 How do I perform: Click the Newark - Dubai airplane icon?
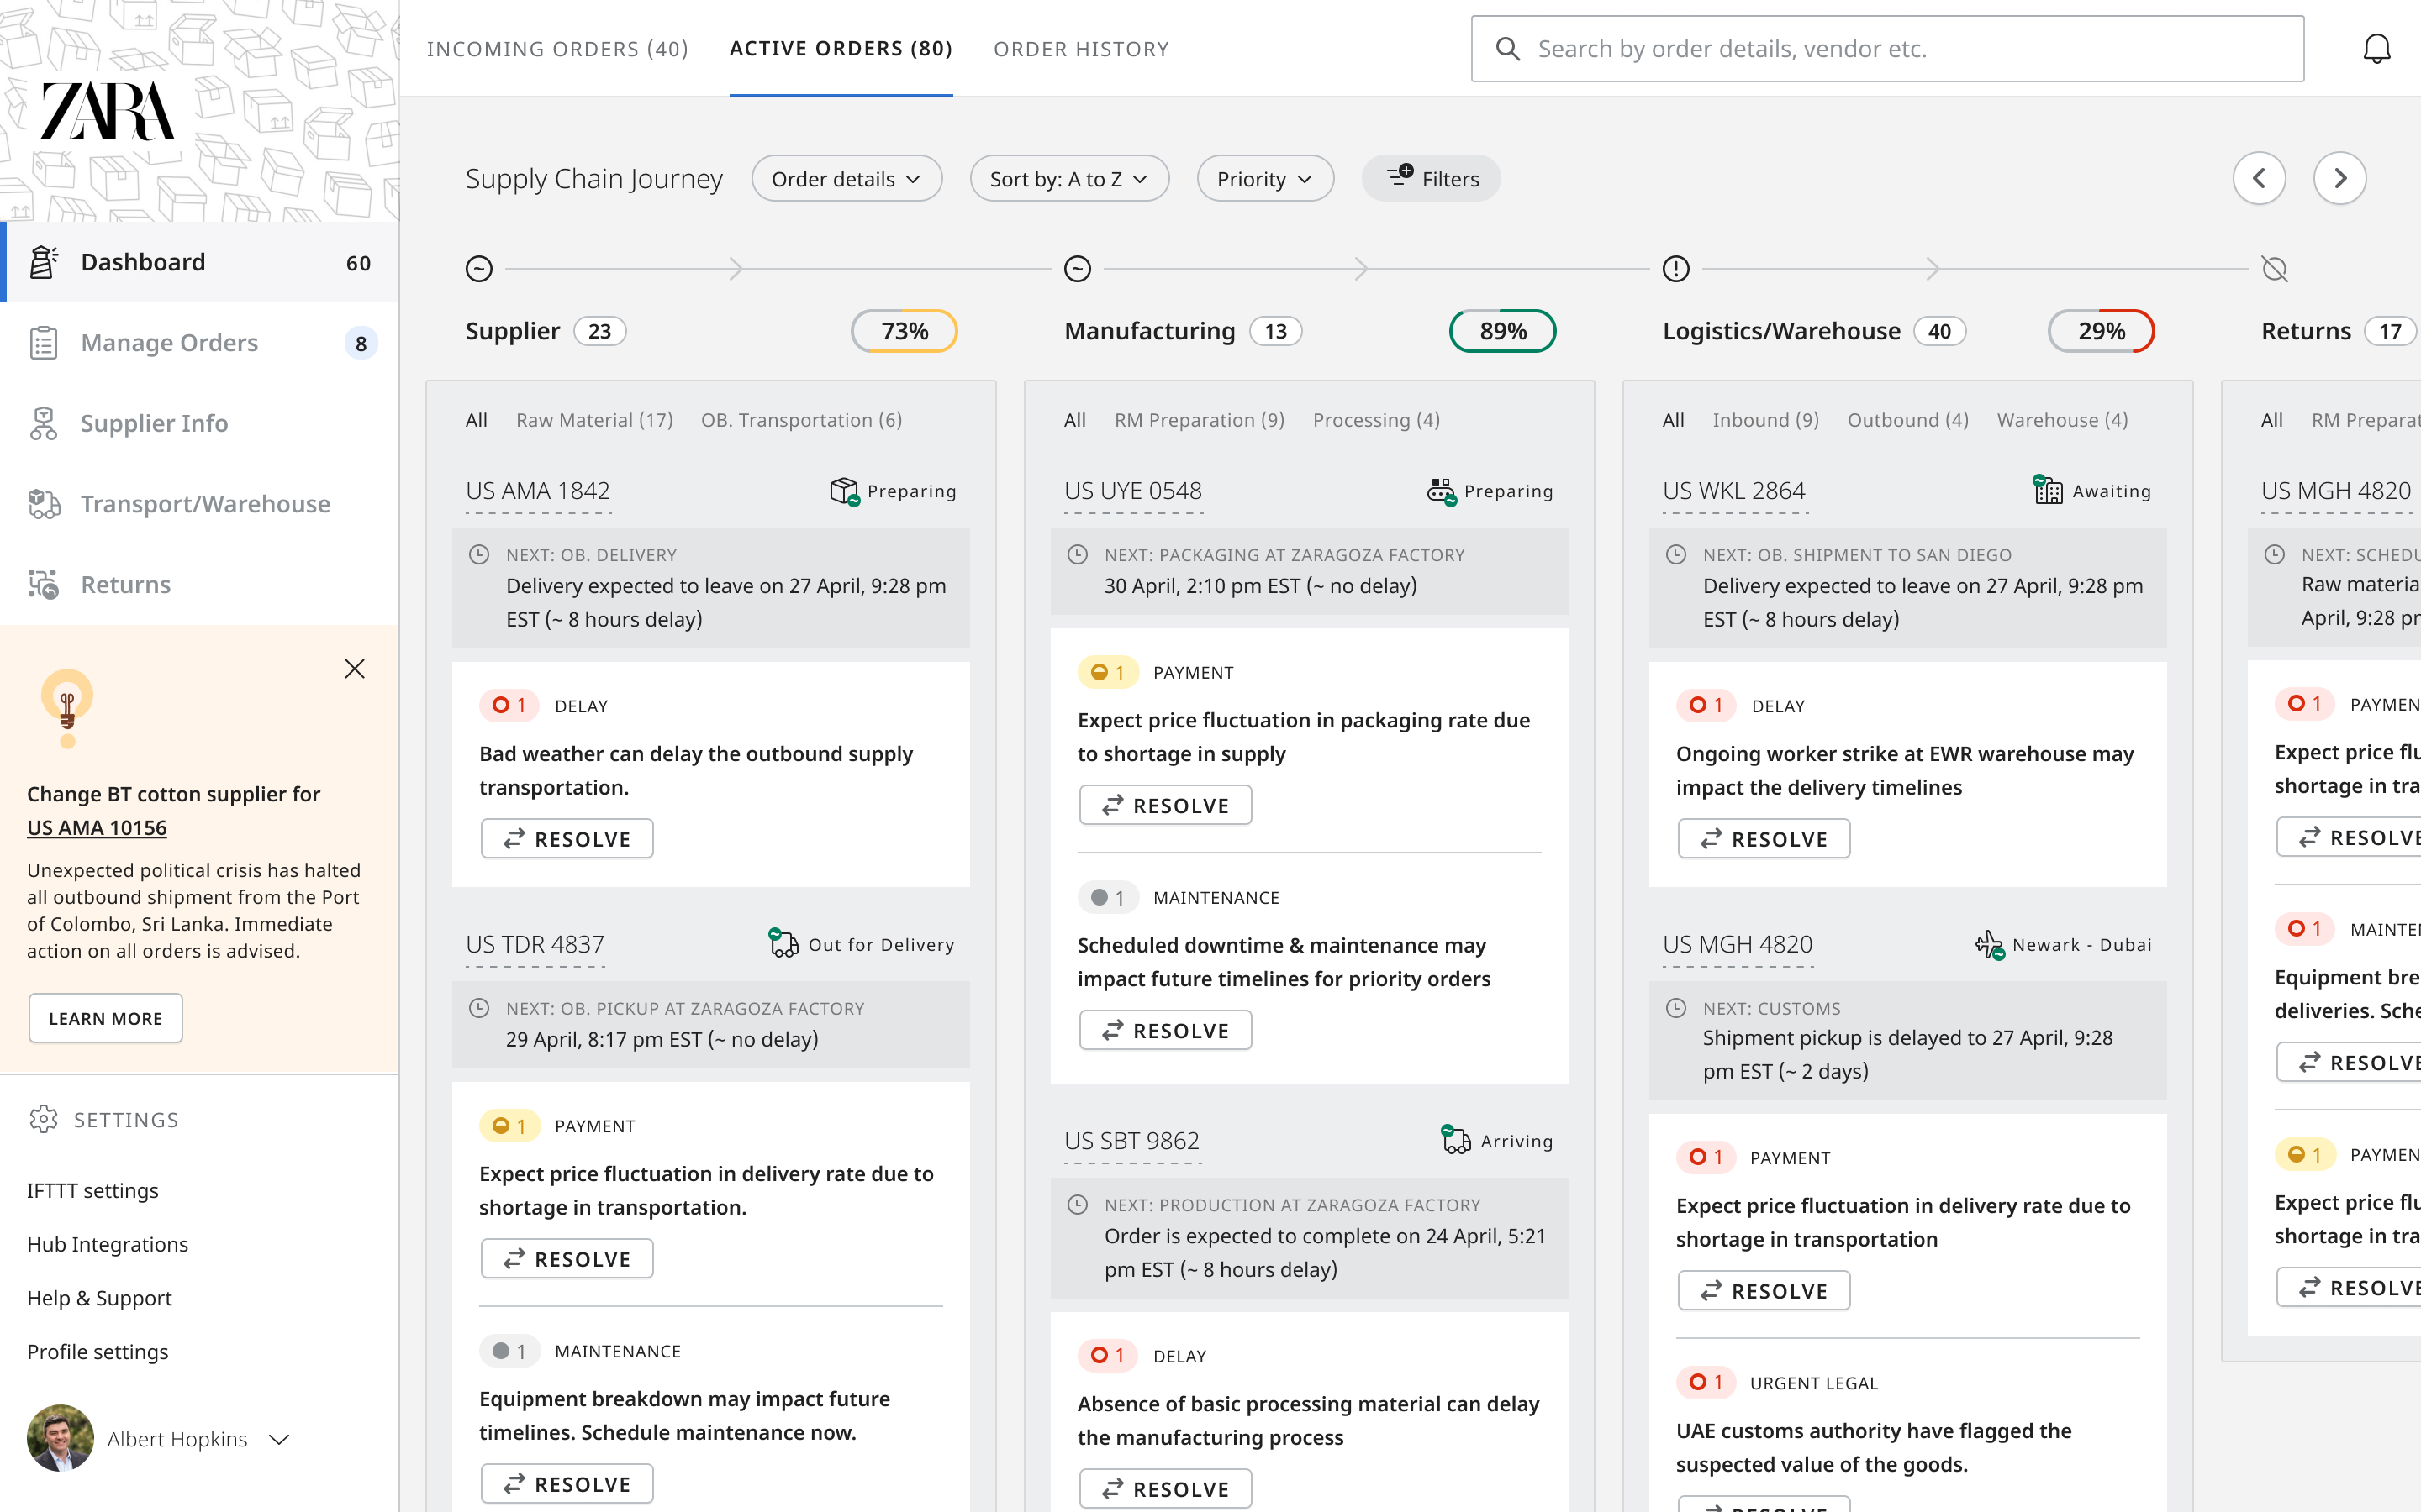pyautogui.click(x=1990, y=945)
